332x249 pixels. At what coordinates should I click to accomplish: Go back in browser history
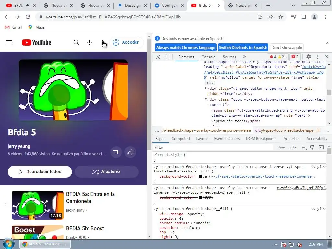pos(7,17)
